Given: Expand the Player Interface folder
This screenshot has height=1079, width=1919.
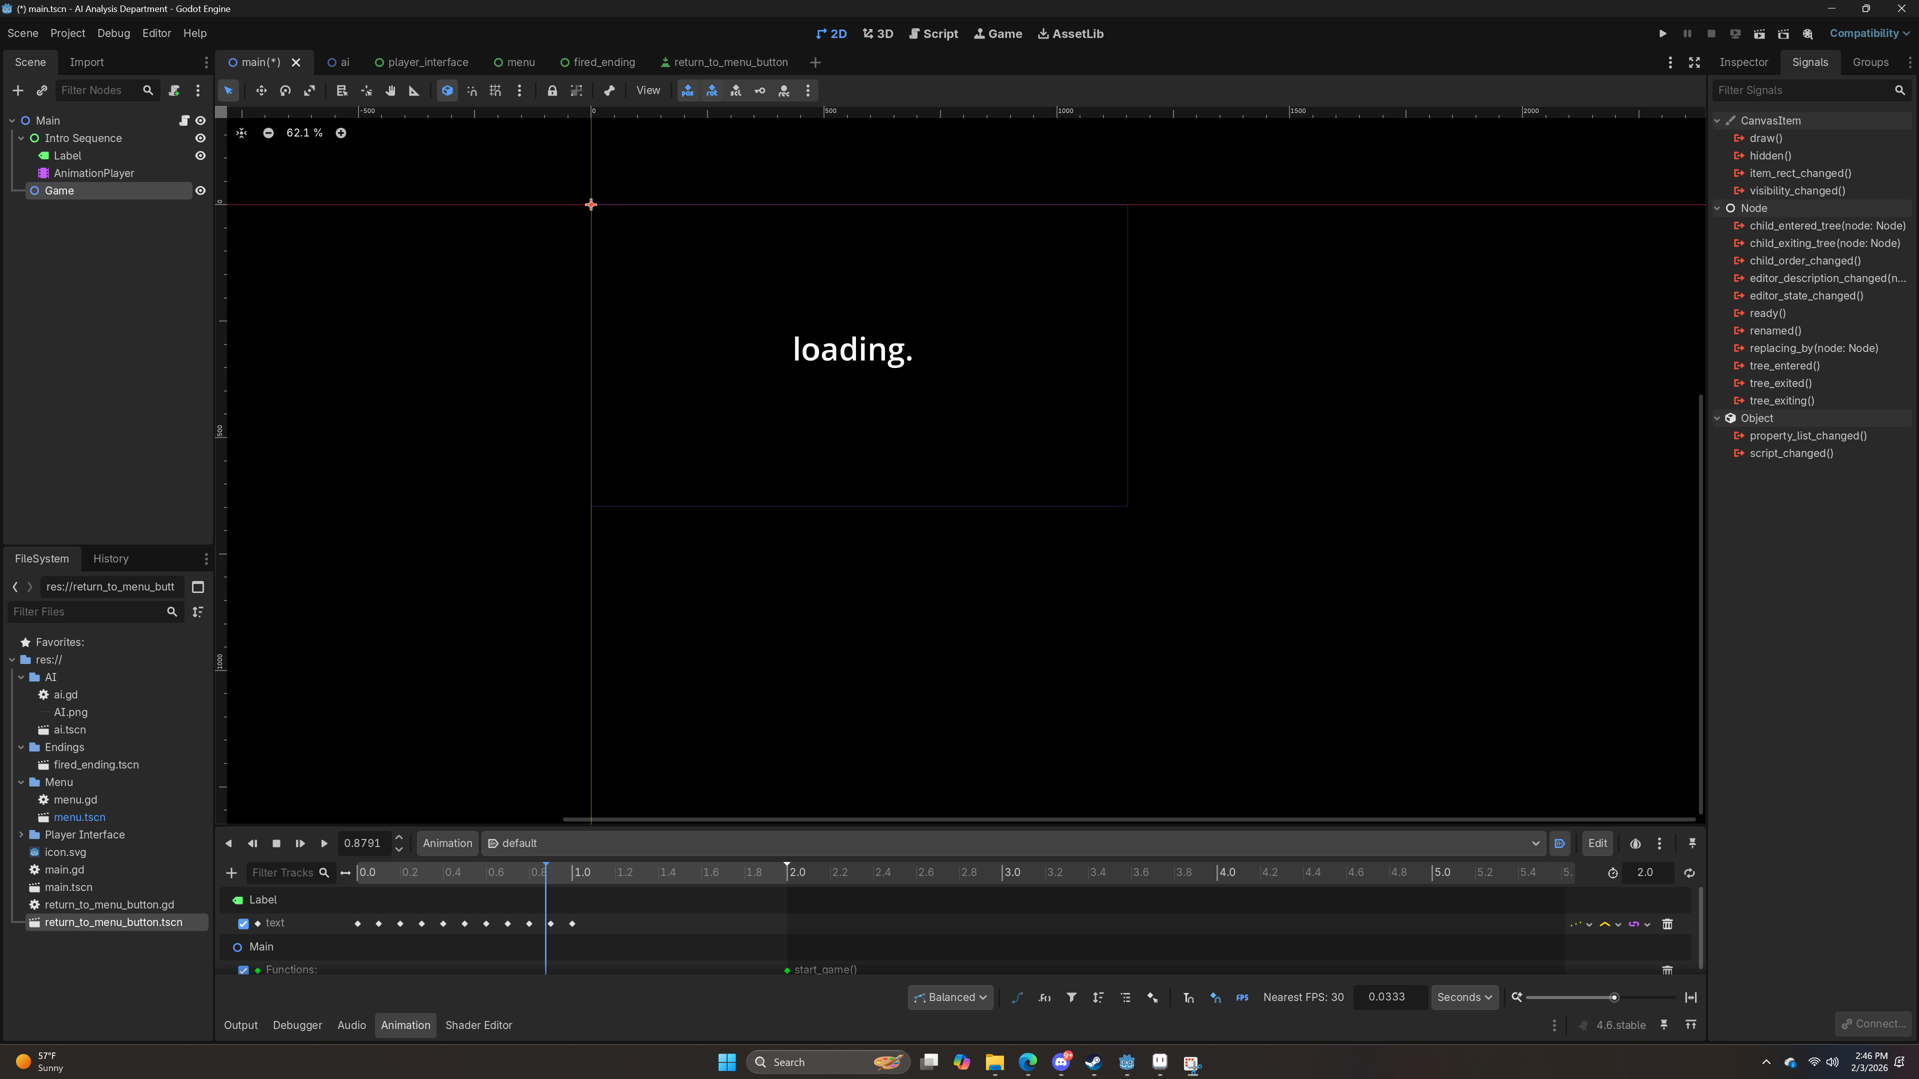Looking at the screenshot, I should pos(21,834).
